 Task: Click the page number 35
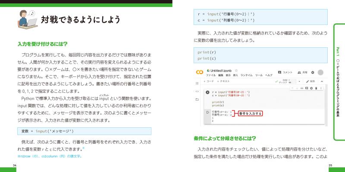coord(330,165)
